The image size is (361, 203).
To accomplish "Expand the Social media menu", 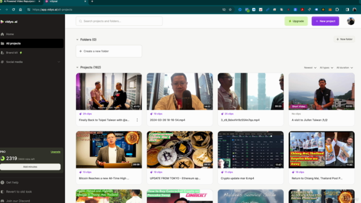I will pyautogui.click(x=31, y=62).
